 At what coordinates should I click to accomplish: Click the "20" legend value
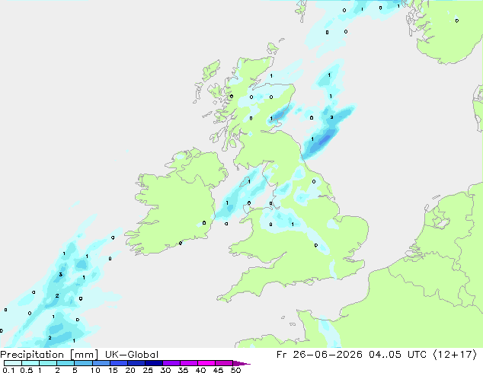tap(130, 370)
